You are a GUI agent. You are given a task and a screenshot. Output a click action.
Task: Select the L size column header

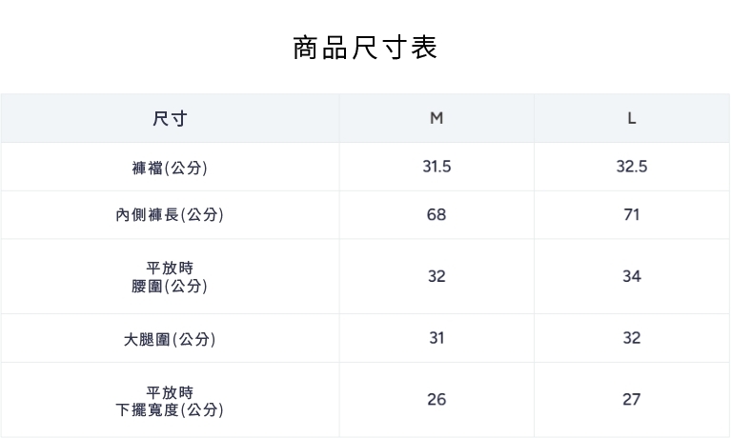(x=632, y=119)
